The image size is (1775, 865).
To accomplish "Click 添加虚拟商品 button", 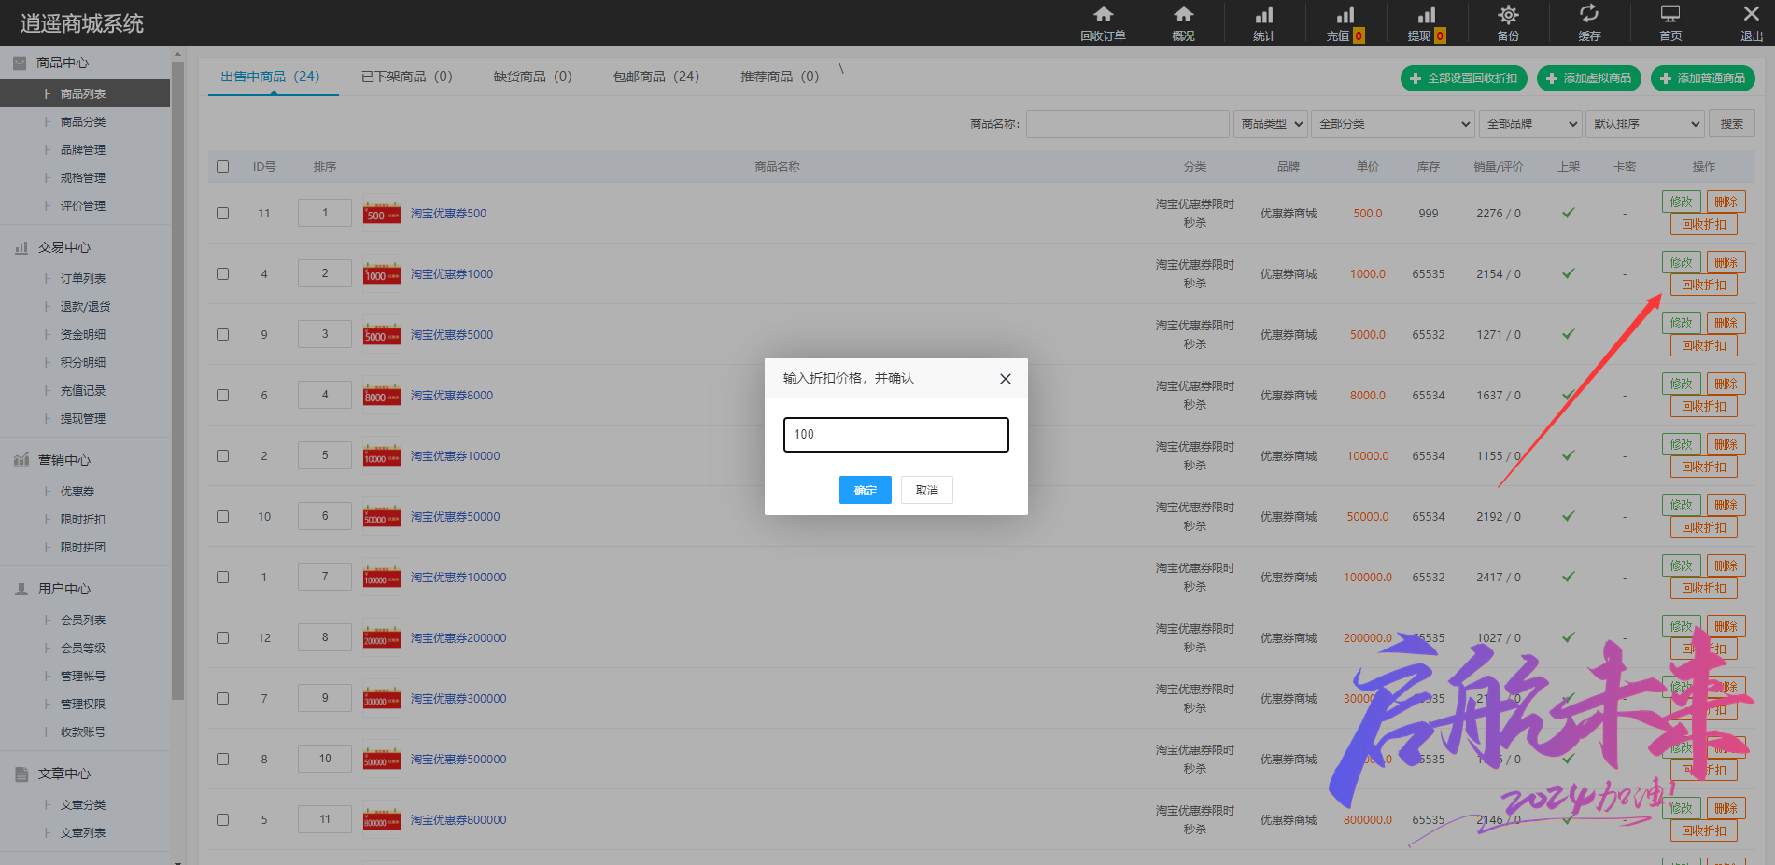I will (1588, 78).
